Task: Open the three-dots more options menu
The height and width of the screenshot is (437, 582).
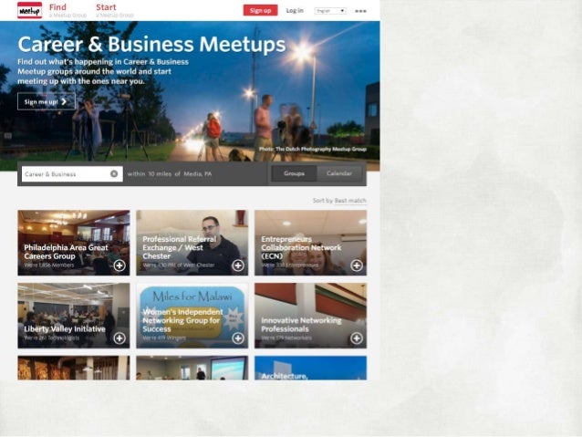Action: click(360, 11)
